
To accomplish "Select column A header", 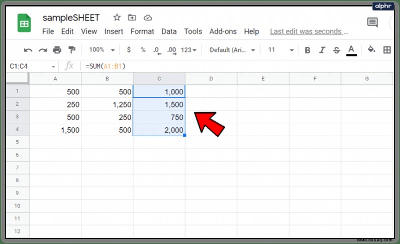I will (55, 79).
